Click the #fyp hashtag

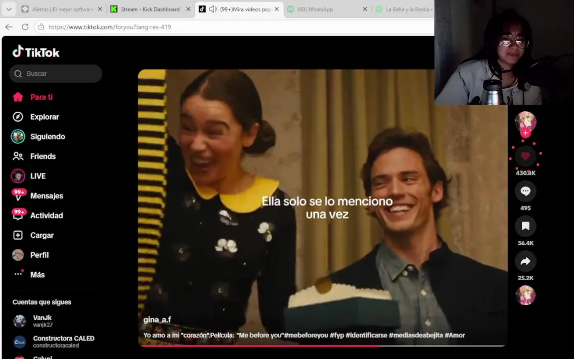tap(337, 336)
